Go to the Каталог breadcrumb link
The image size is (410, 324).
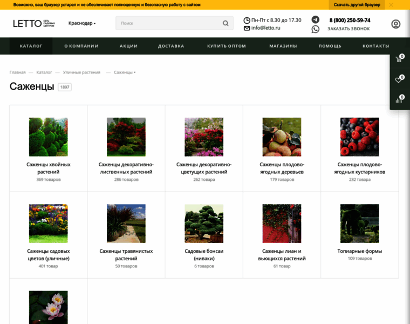pos(44,72)
